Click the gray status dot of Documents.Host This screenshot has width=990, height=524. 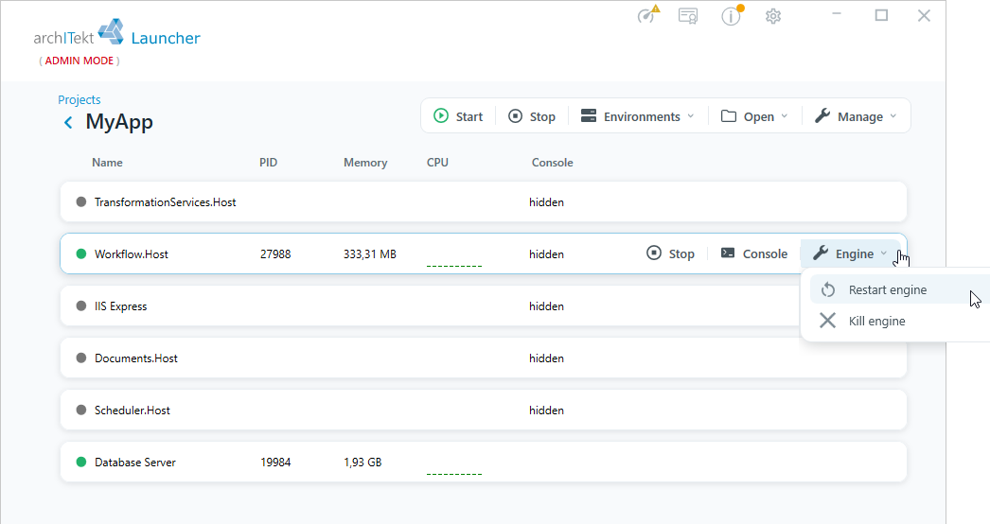80,358
